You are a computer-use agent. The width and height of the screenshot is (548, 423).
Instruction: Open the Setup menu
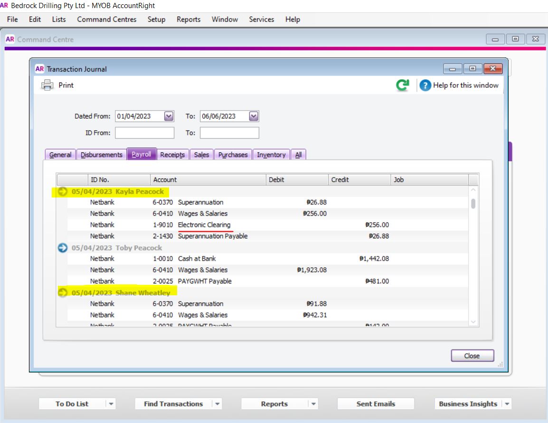coord(156,19)
